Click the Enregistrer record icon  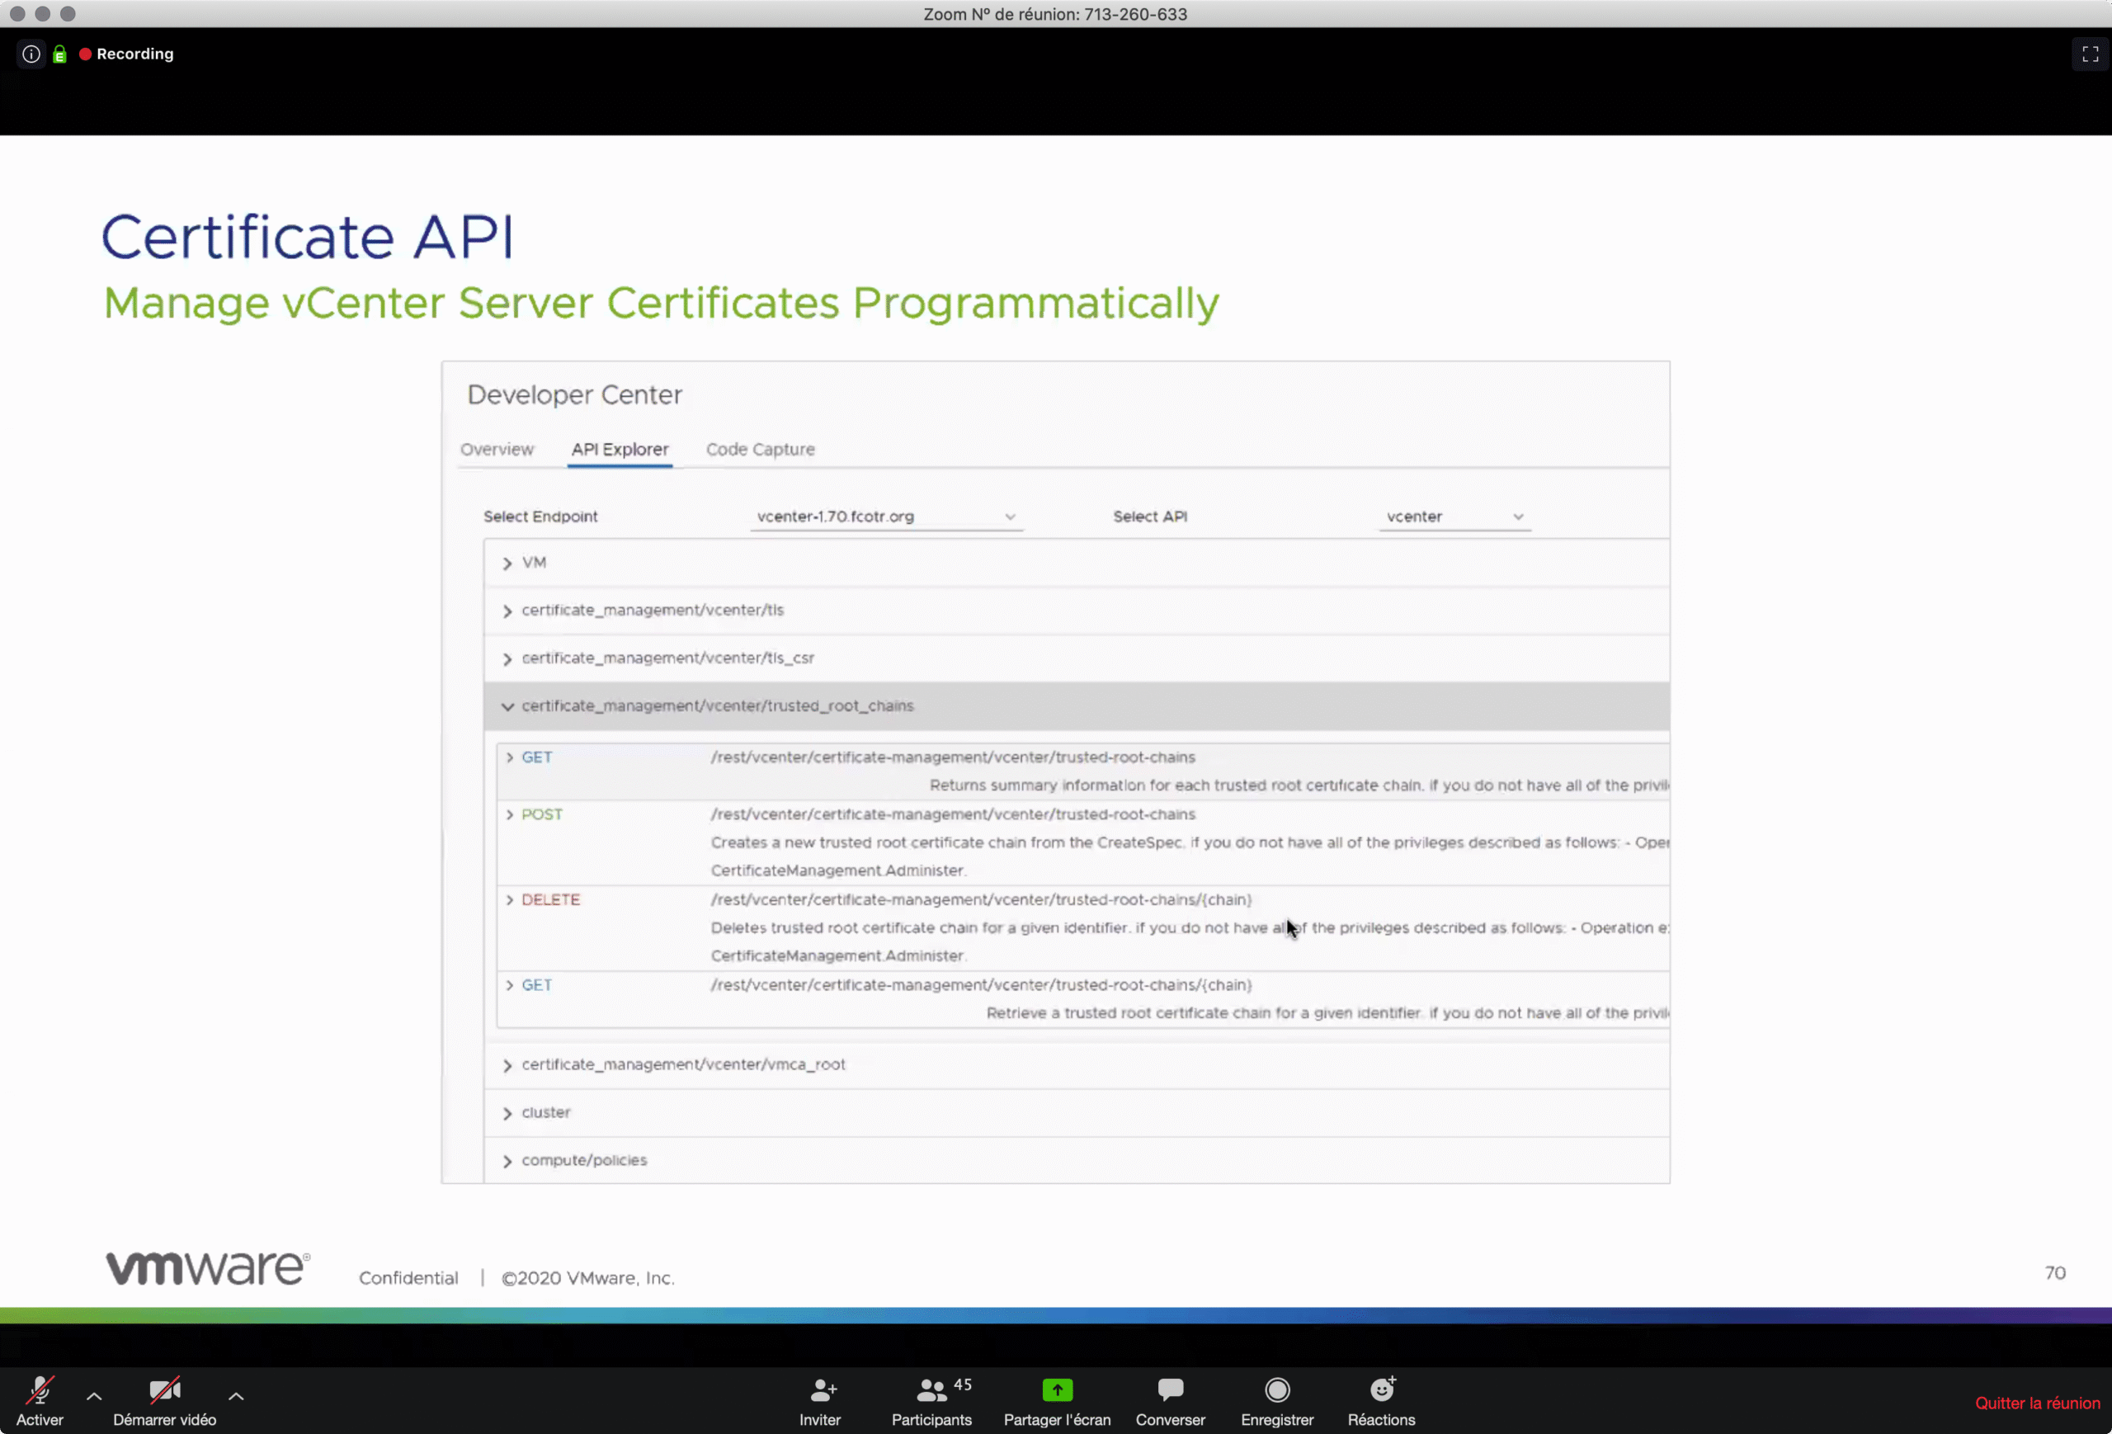(x=1277, y=1389)
